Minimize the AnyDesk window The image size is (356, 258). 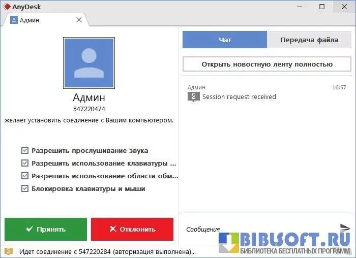[x=299, y=7]
